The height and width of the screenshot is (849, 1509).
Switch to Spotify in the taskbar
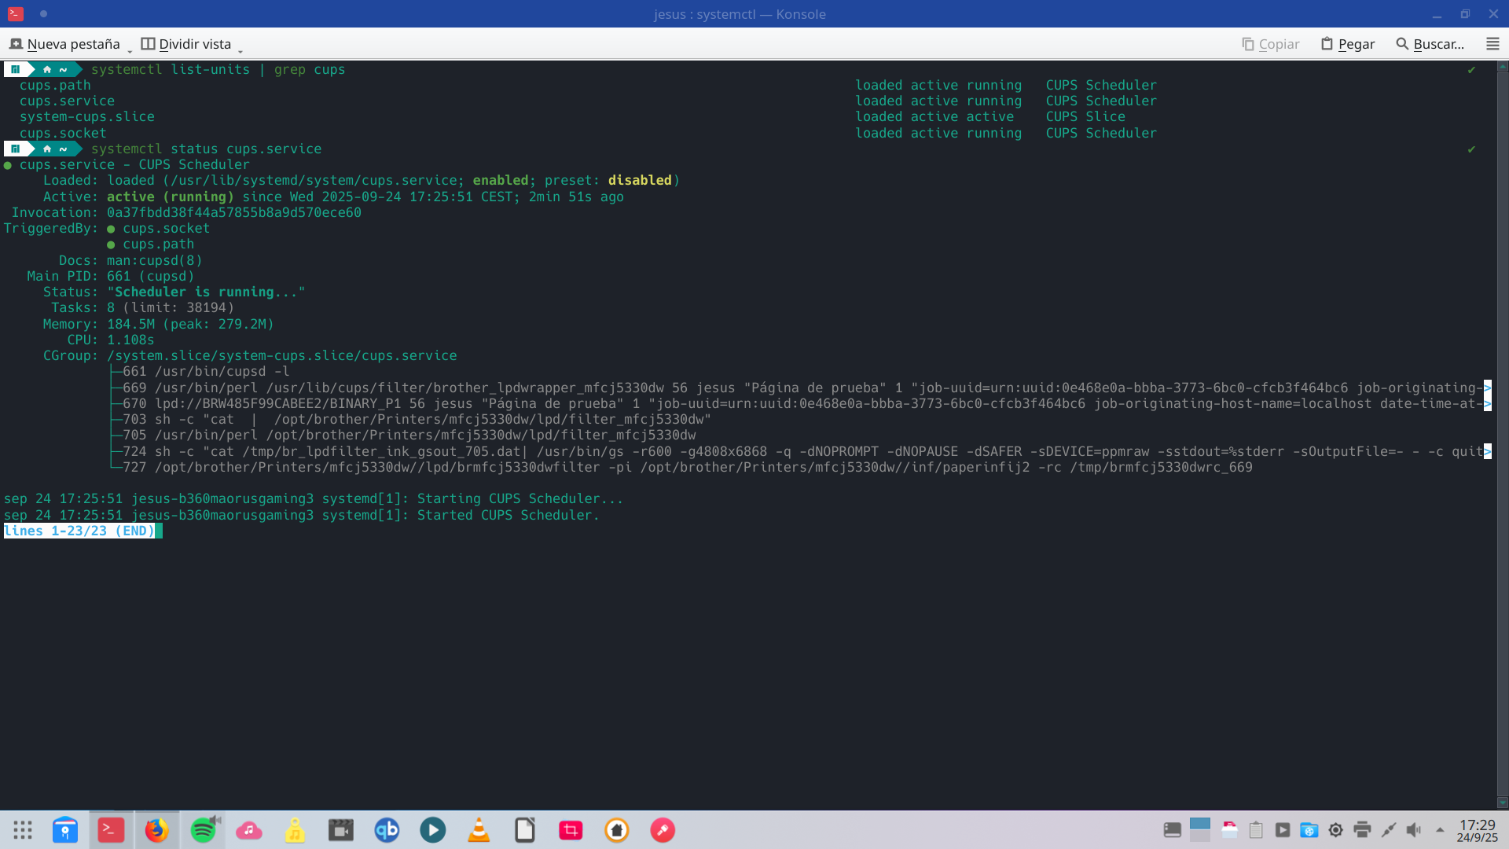203,830
